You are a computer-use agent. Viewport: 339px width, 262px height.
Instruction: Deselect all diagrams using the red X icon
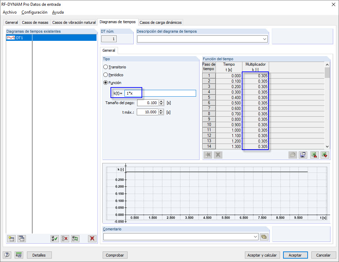point(64,239)
